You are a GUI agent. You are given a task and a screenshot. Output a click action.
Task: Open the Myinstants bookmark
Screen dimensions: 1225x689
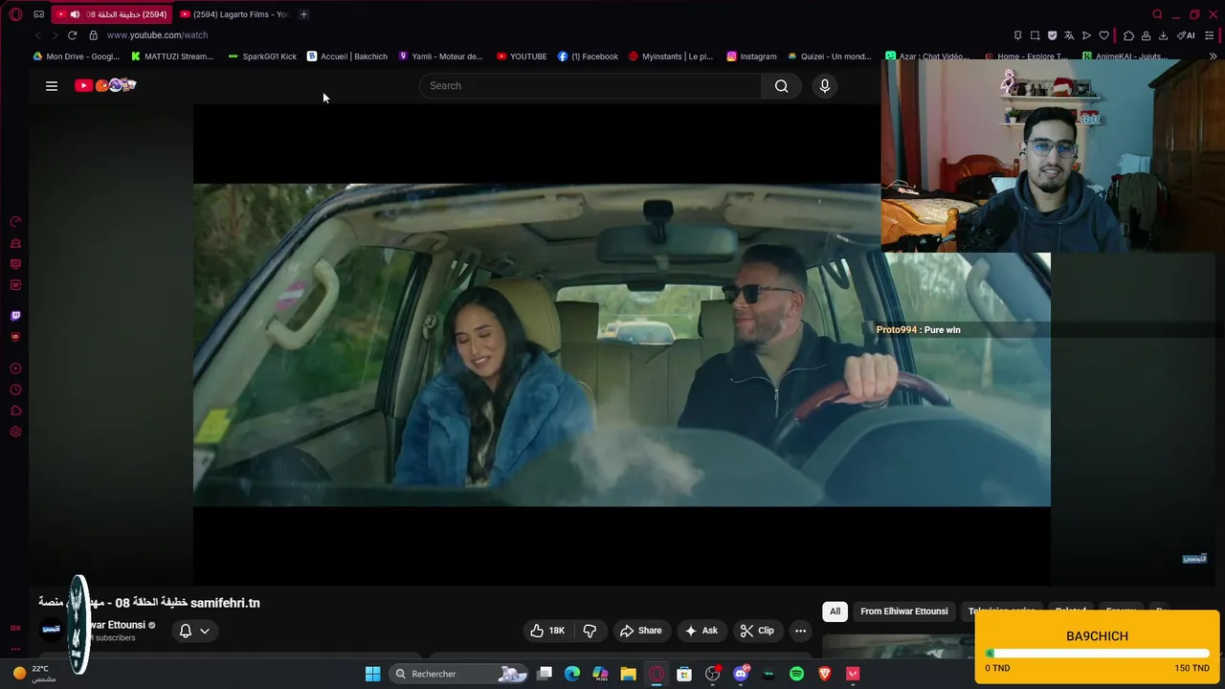click(671, 56)
